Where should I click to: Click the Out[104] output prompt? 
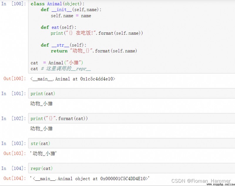(14, 178)
